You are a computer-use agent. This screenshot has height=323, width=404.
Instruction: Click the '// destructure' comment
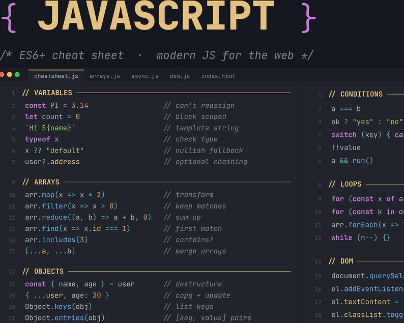(x=193, y=284)
